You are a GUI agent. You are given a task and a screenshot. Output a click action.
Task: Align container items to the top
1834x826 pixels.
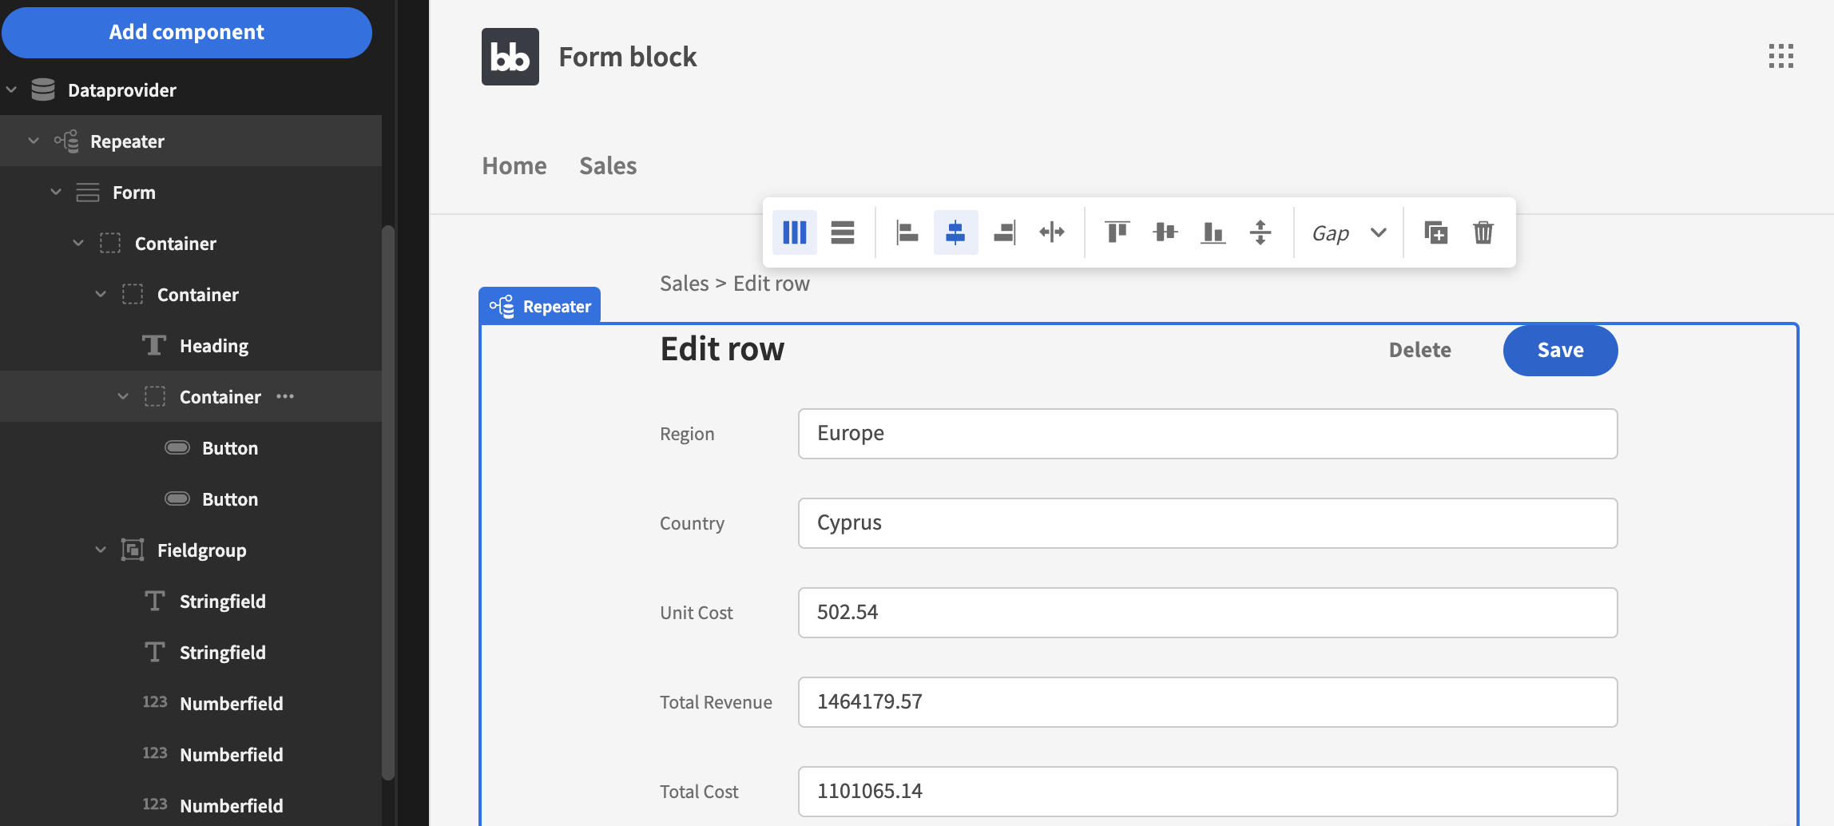click(x=1117, y=232)
